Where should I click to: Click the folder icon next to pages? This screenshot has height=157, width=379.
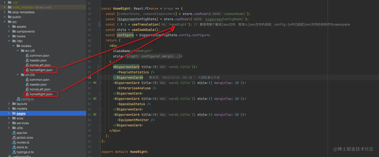tap(14, 113)
